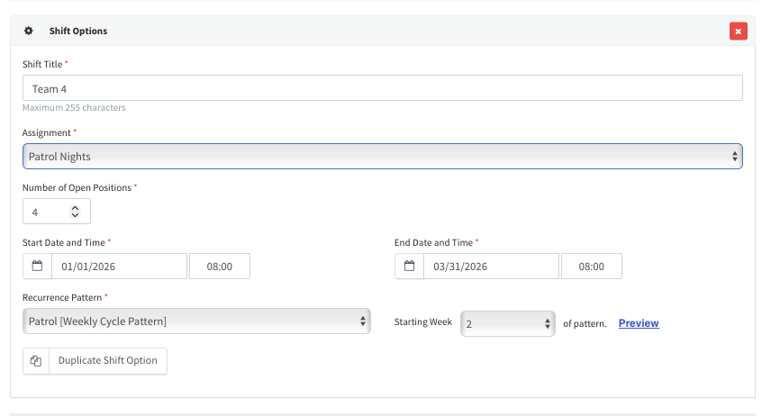Image resolution: width=771 pixels, height=416 pixels.
Task: Click the duplicate copy icon
Action: (36, 360)
